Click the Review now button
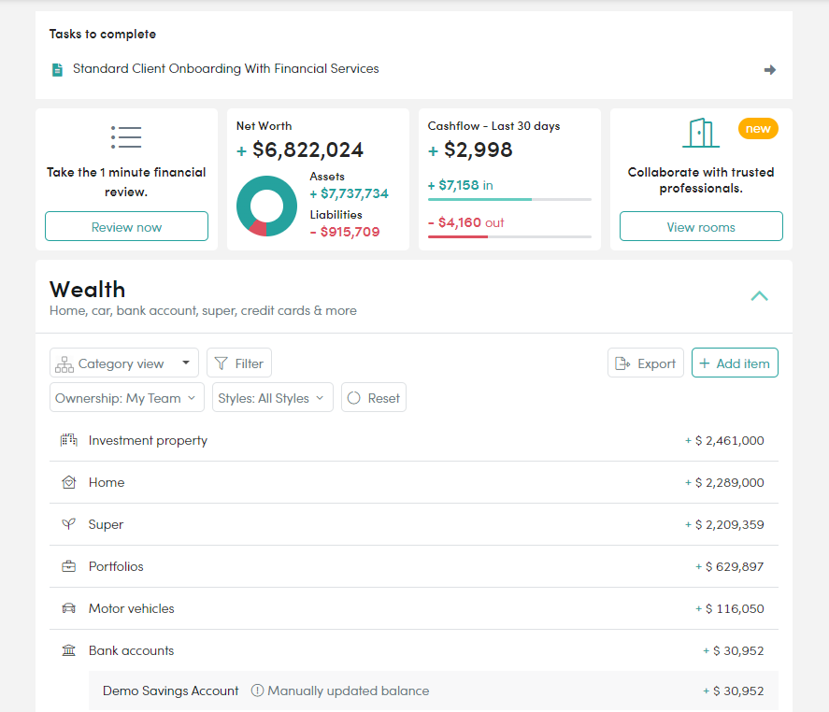Screen dimensions: 829x712 point(126,226)
